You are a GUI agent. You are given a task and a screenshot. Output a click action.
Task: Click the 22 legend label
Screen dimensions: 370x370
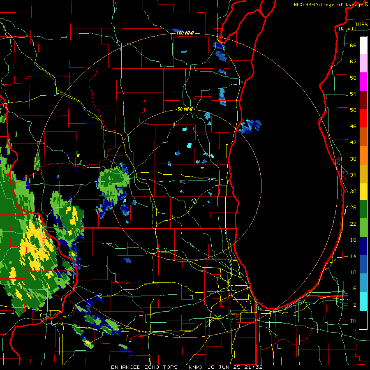coord(353,224)
